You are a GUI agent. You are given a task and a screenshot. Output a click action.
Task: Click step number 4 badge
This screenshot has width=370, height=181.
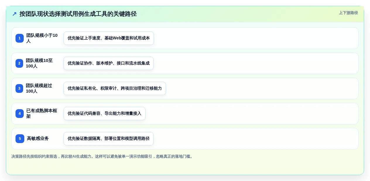(x=20, y=114)
